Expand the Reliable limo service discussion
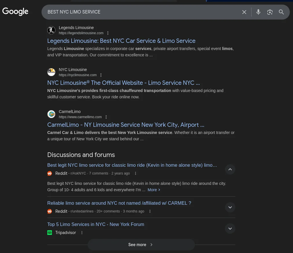 click(230, 207)
